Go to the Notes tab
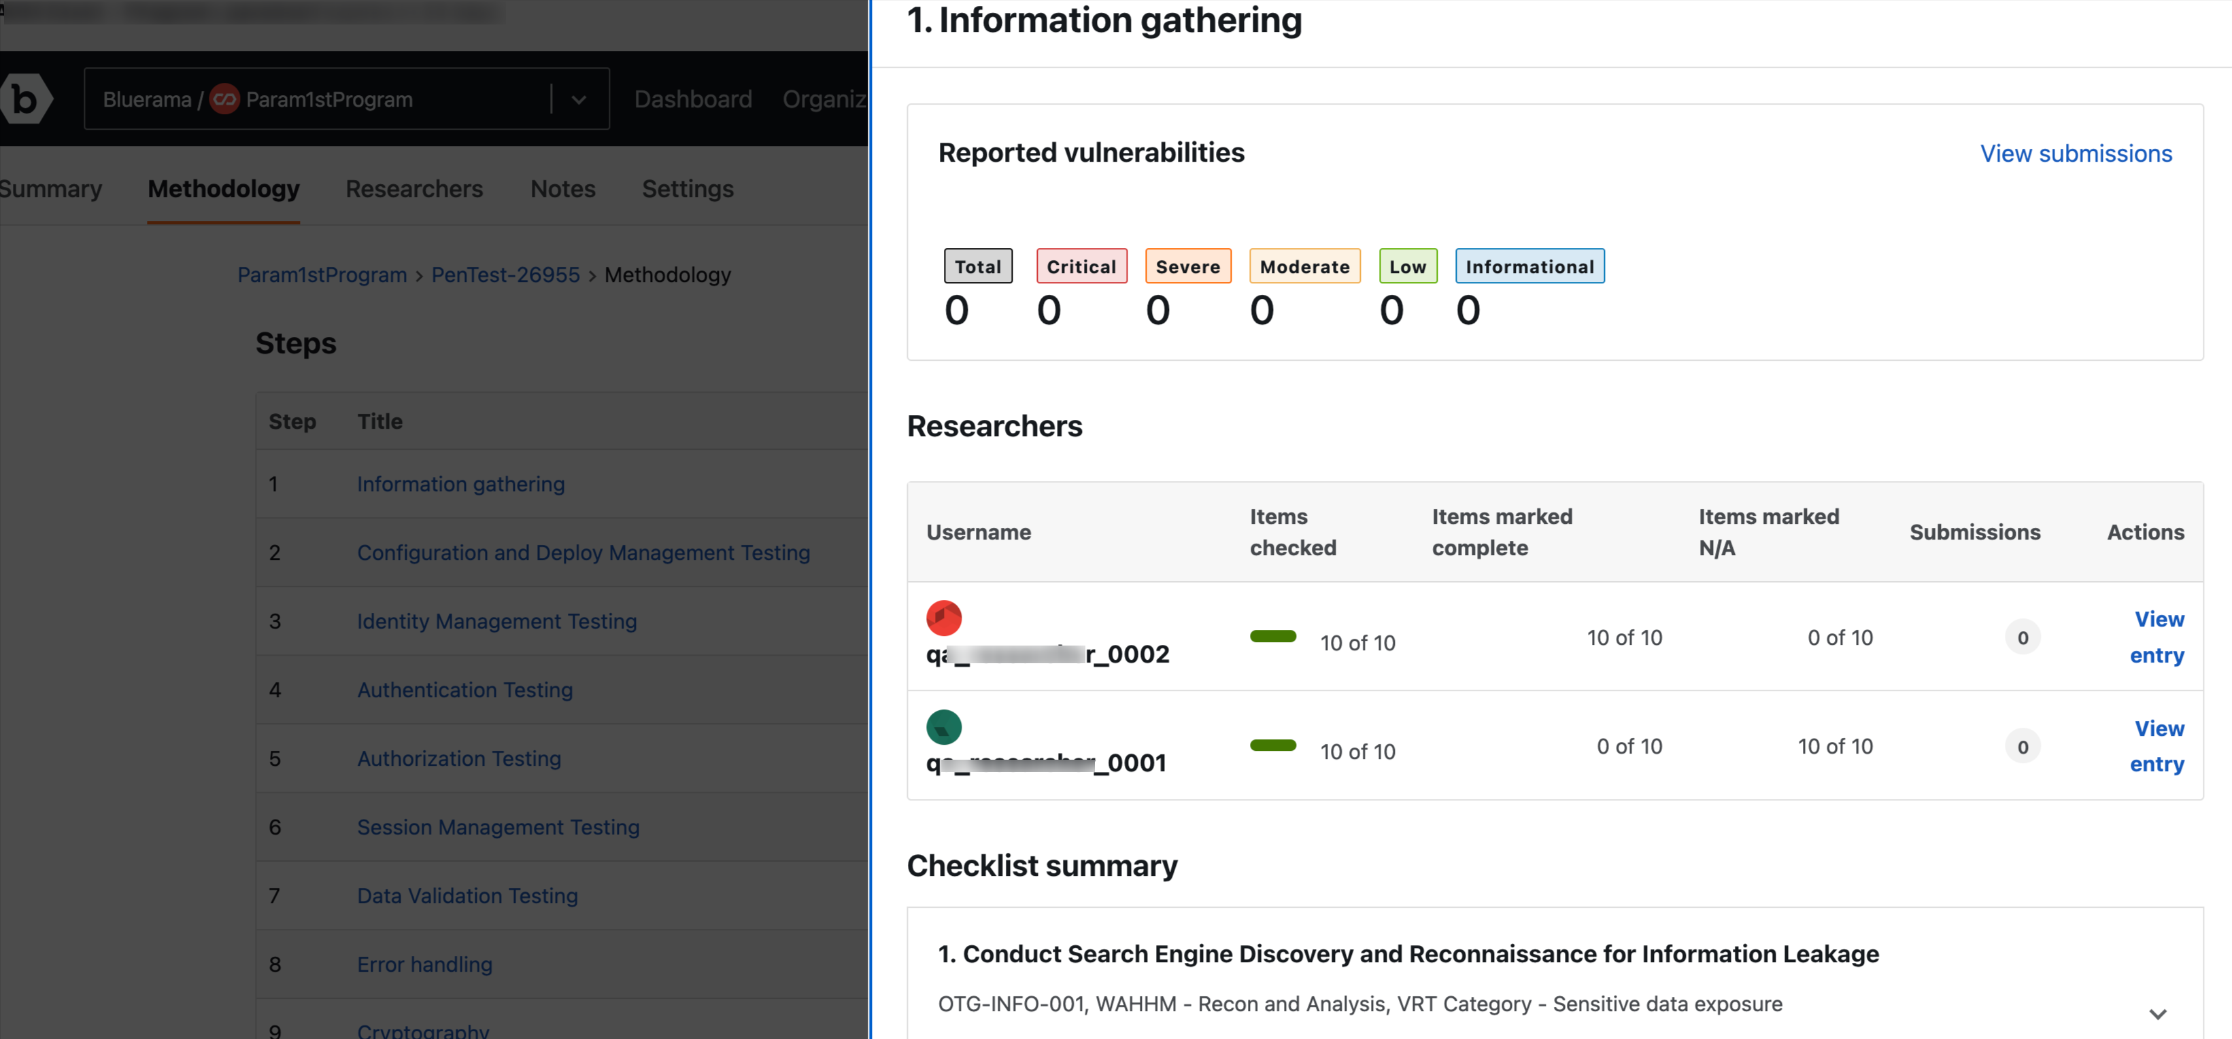 point(562,189)
